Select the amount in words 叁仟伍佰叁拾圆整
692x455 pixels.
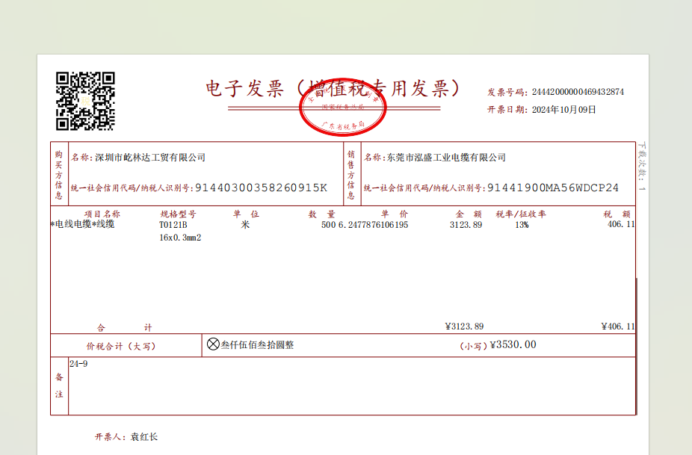(257, 345)
